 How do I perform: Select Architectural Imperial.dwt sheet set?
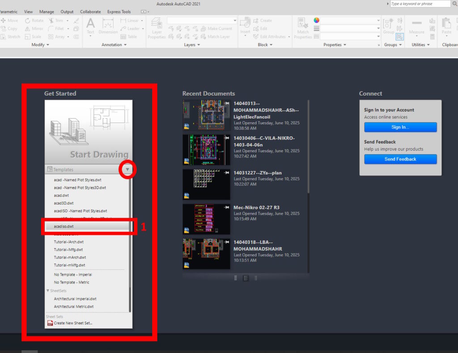tap(75, 299)
